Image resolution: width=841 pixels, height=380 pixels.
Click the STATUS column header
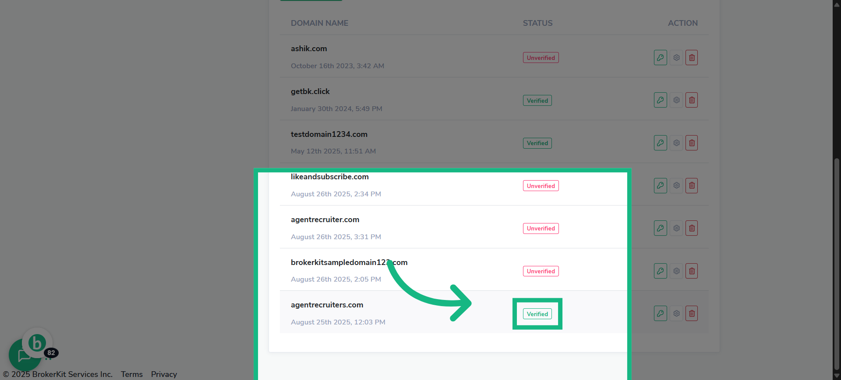click(x=537, y=23)
